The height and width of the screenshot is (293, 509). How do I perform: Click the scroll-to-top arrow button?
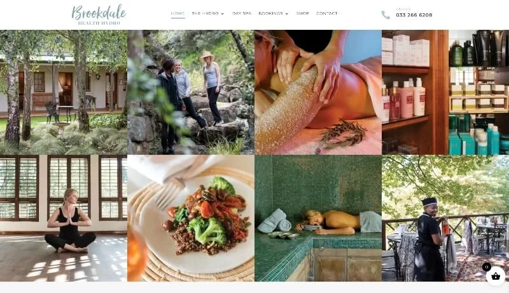[x=503, y=247]
